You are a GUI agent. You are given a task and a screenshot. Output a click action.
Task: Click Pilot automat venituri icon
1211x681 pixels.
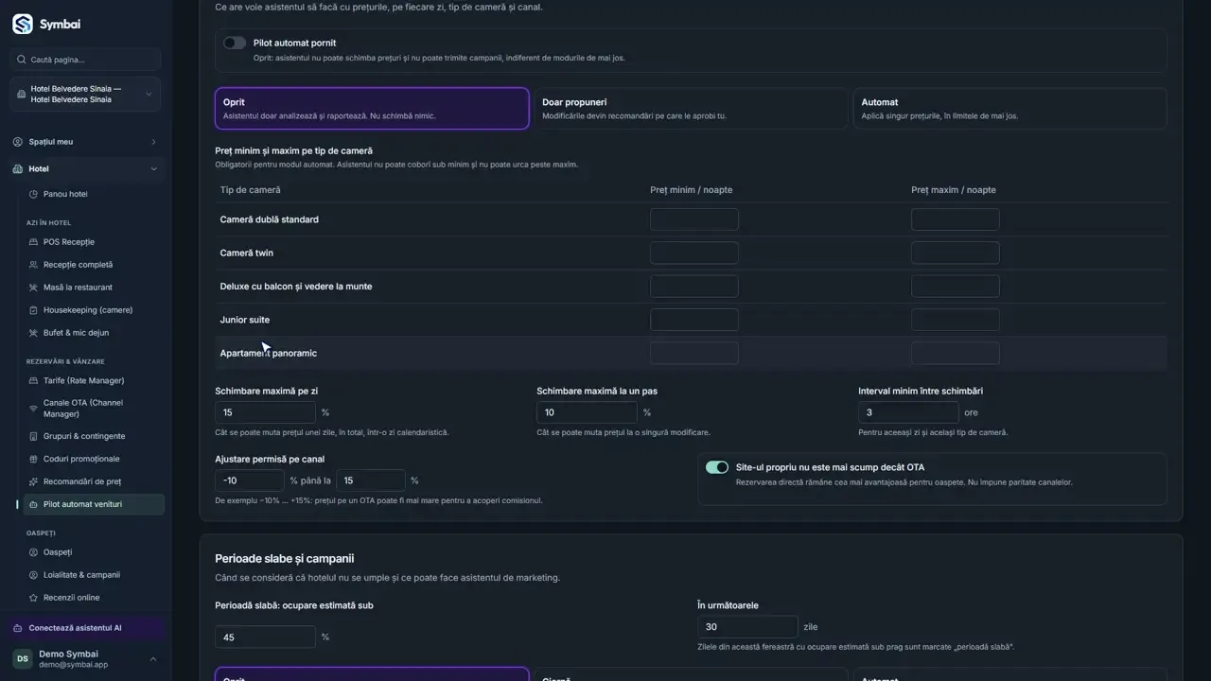[34, 504]
